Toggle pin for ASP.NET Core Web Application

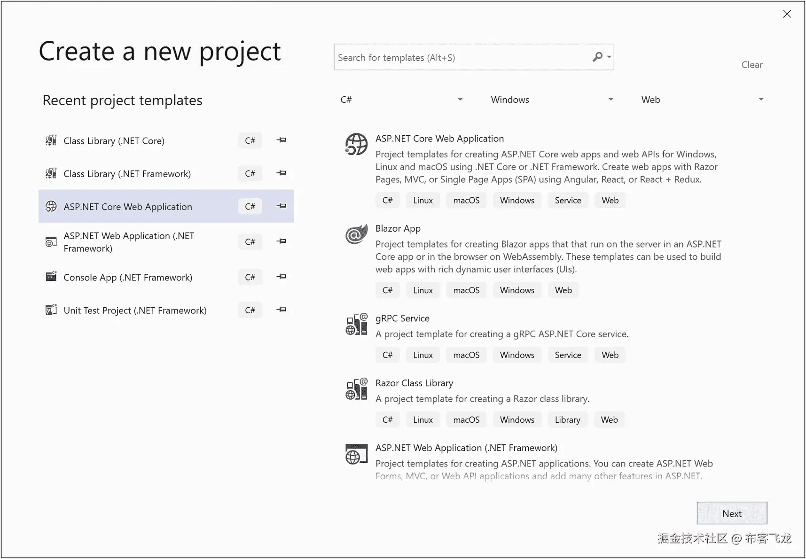[282, 206]
